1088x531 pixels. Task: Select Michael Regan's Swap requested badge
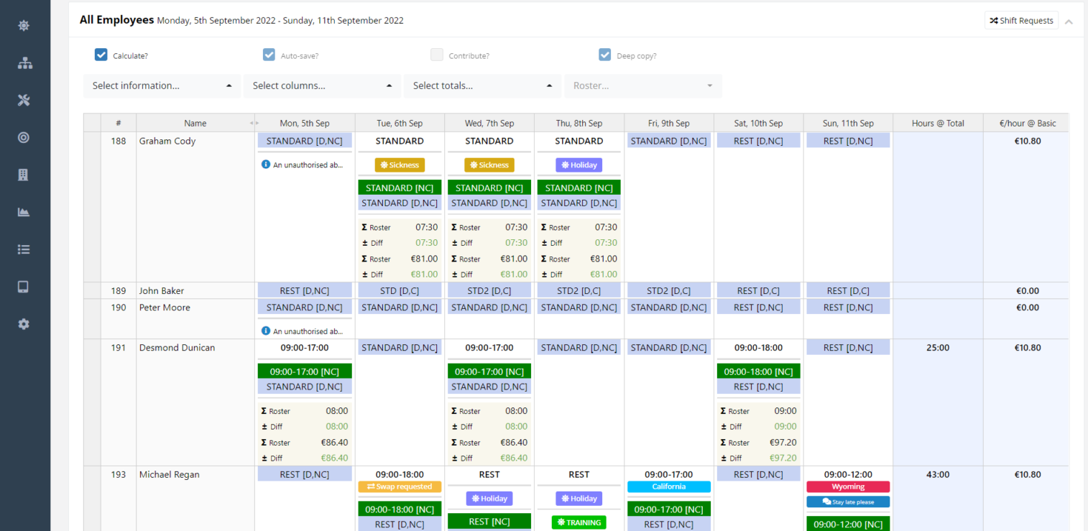[400, 486]
